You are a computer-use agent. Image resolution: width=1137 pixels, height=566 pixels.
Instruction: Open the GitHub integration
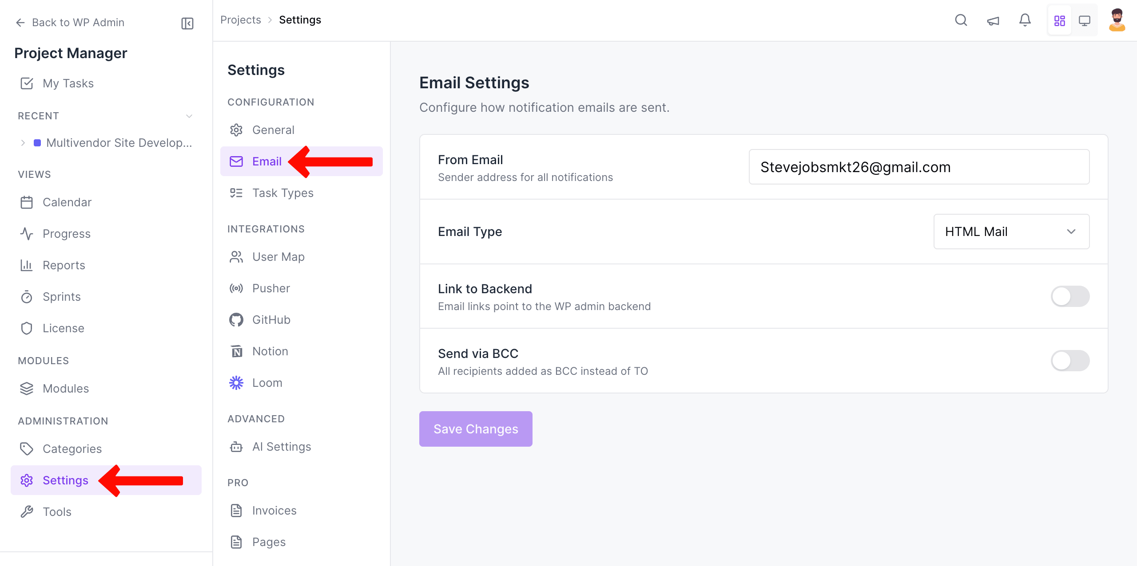tap(271, 319)
